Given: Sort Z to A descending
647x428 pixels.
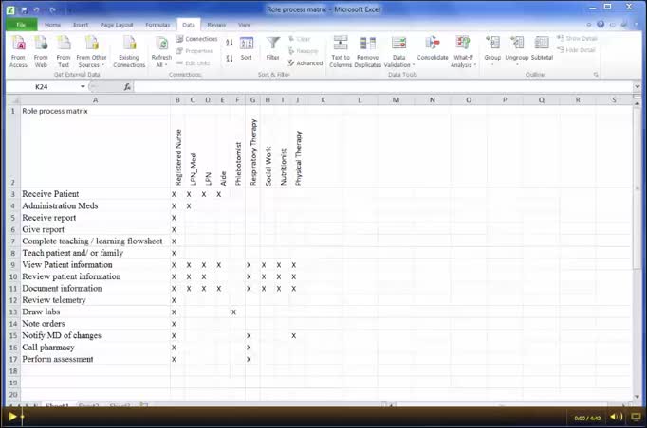Looking at the screenshot, I should [x=230, y=59].
